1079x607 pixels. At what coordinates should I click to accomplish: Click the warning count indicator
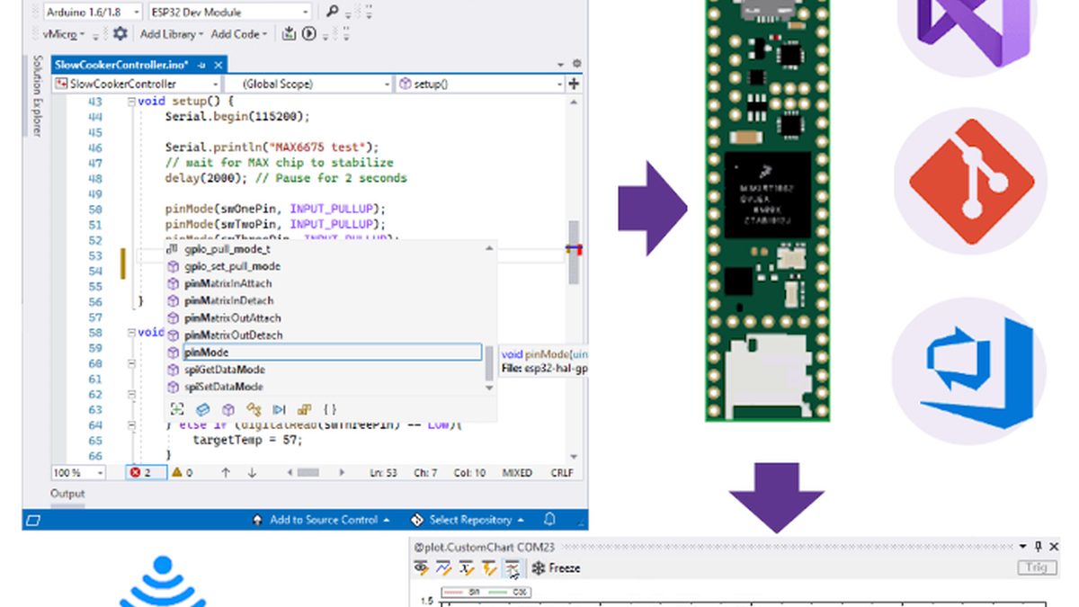(x=183, y=472)
